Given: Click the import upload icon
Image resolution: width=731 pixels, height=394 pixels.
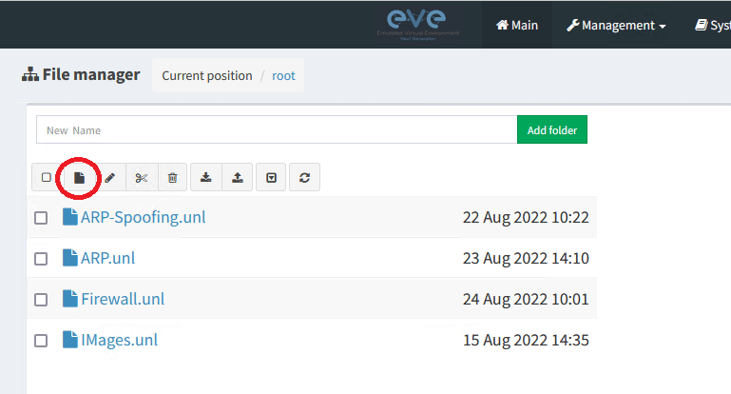Looking at the screenshot, I should [x=238, y=177].
